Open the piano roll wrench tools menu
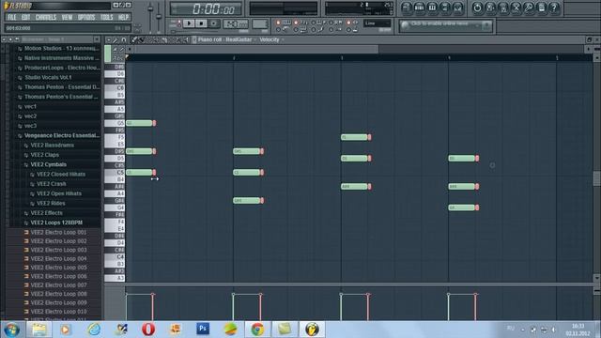This screenshot has width=601, height=338. click(x=116, y=39)
